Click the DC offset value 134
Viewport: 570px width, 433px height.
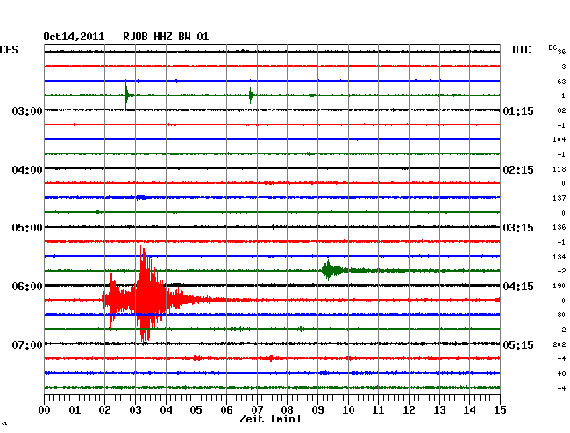tap(559, 257)
